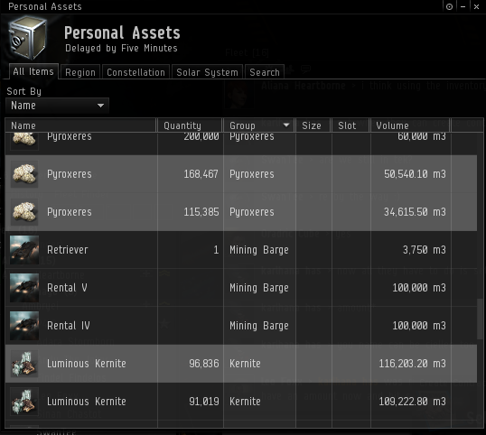This screenshot has width=486, height=435.
Task: Click the 91,019 Luminous Kernite ore icon
Action: click(24, 402)
